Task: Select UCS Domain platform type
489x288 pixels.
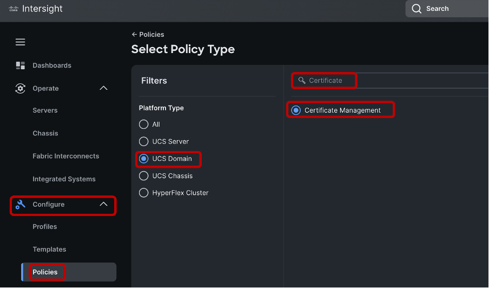Action: 144,159
